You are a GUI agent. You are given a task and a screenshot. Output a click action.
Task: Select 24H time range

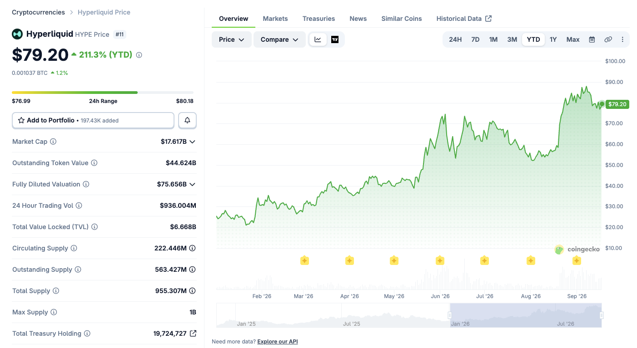point(455,39)
